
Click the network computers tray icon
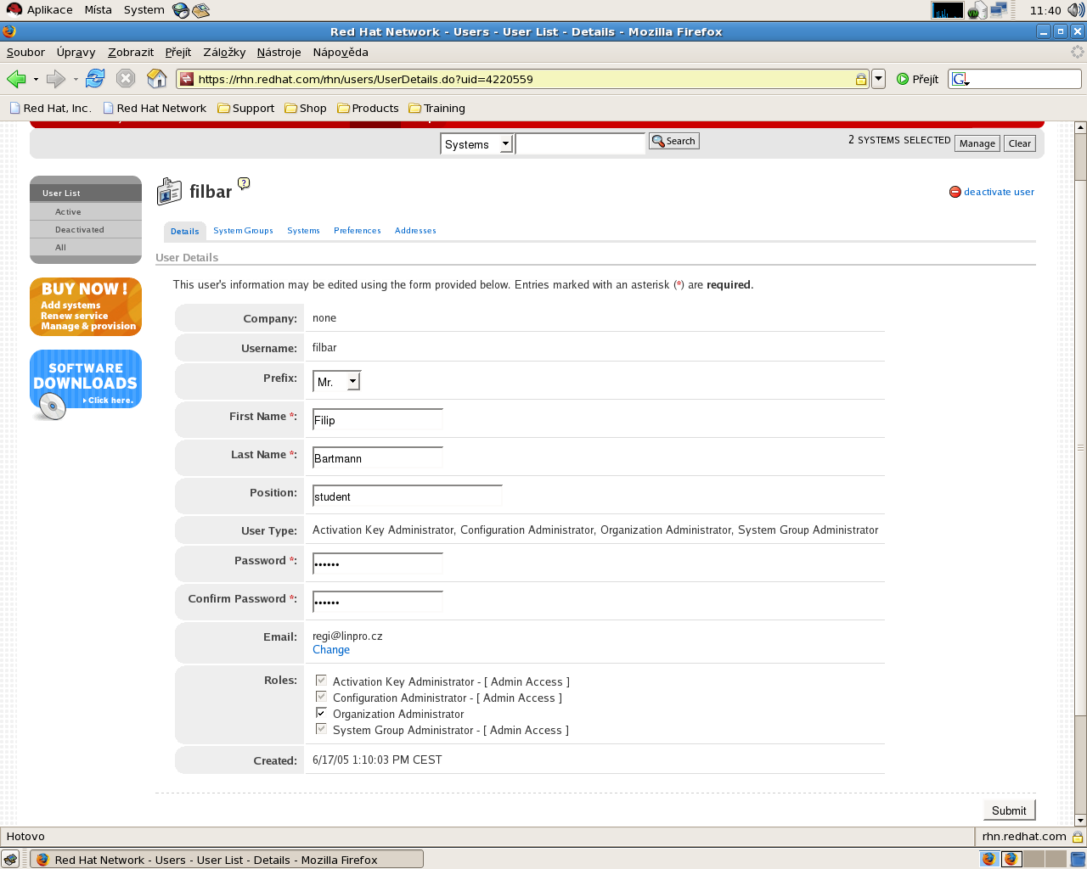(999, 10)
